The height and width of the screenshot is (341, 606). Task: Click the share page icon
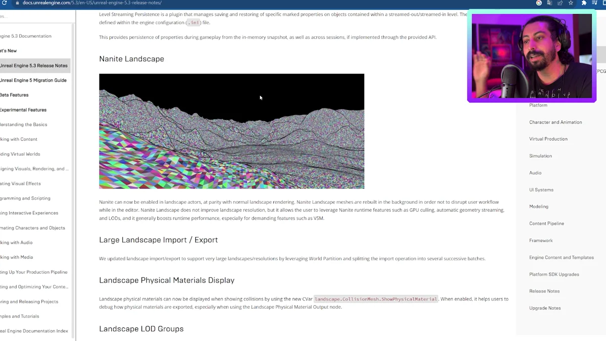560,3
